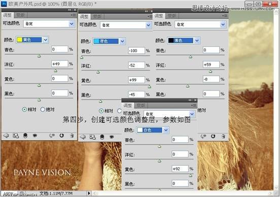Viewport: 280px width, 197px height.
Task: Open flyout menu of yellow (黄色) panel
Action: coord(74,15)
